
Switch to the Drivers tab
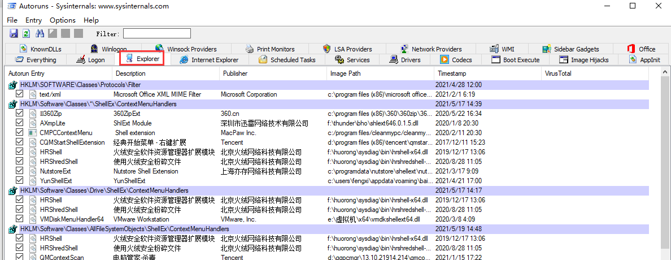(404, 59)
